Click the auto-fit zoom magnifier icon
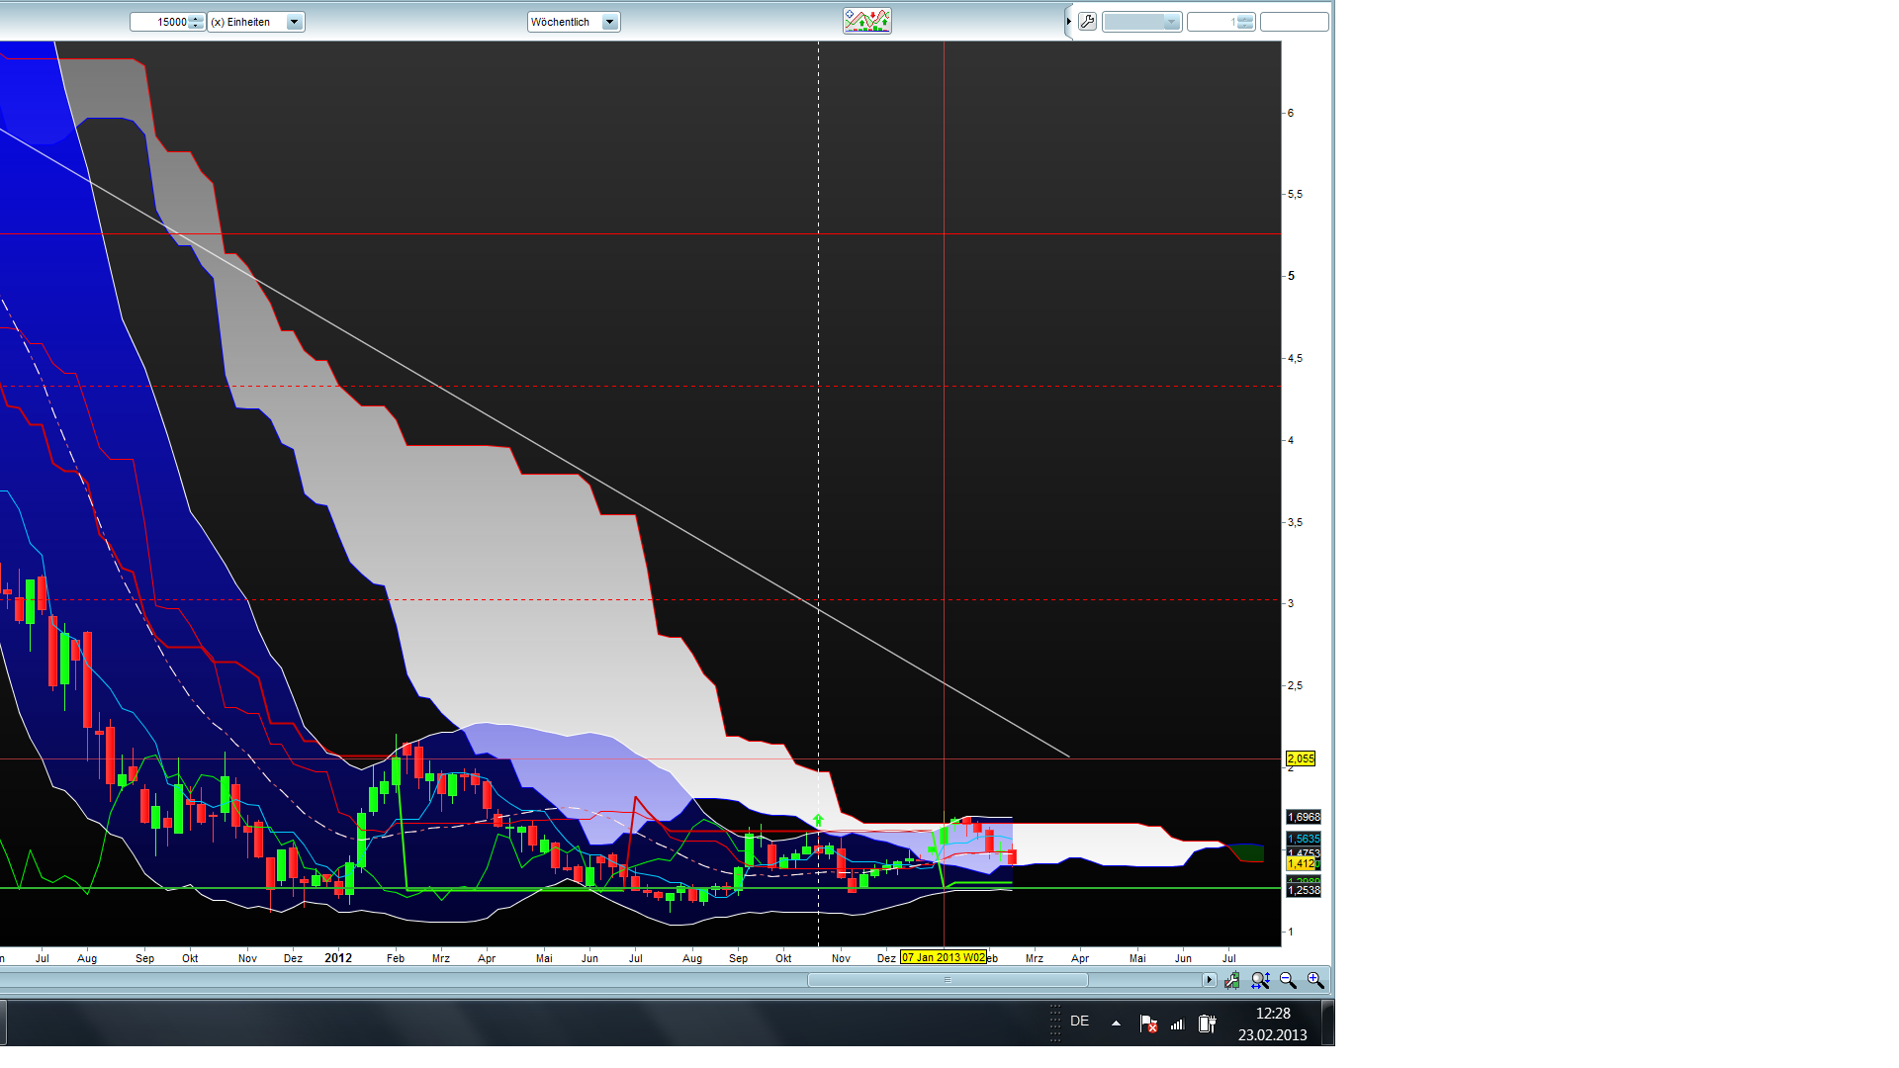This screenshot has height=1068, width=1899. (x=1260, y=980)
